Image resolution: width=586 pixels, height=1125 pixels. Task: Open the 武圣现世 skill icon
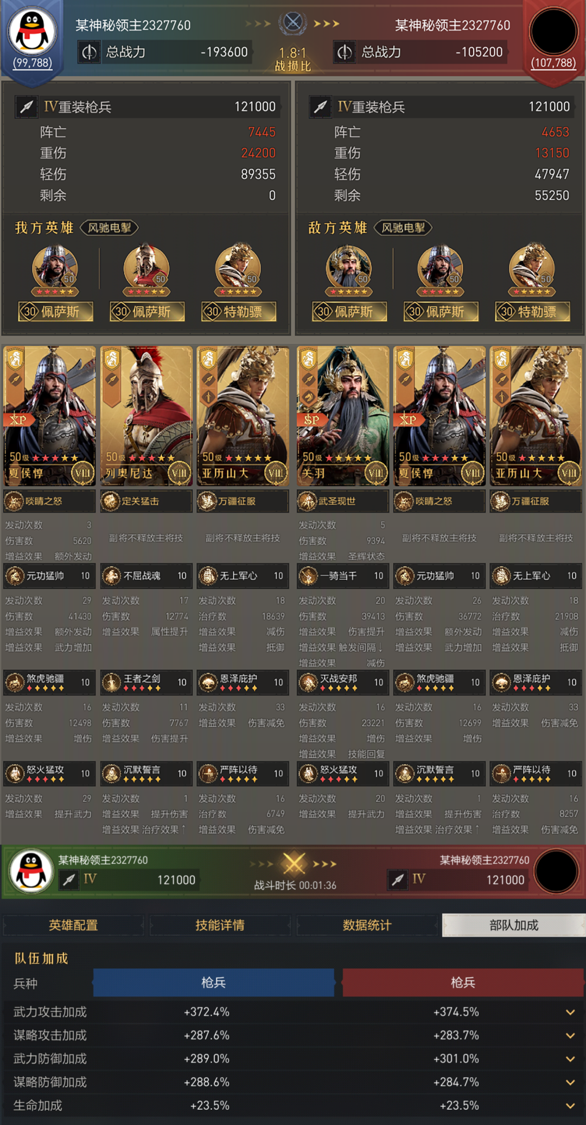coord(308,501)
